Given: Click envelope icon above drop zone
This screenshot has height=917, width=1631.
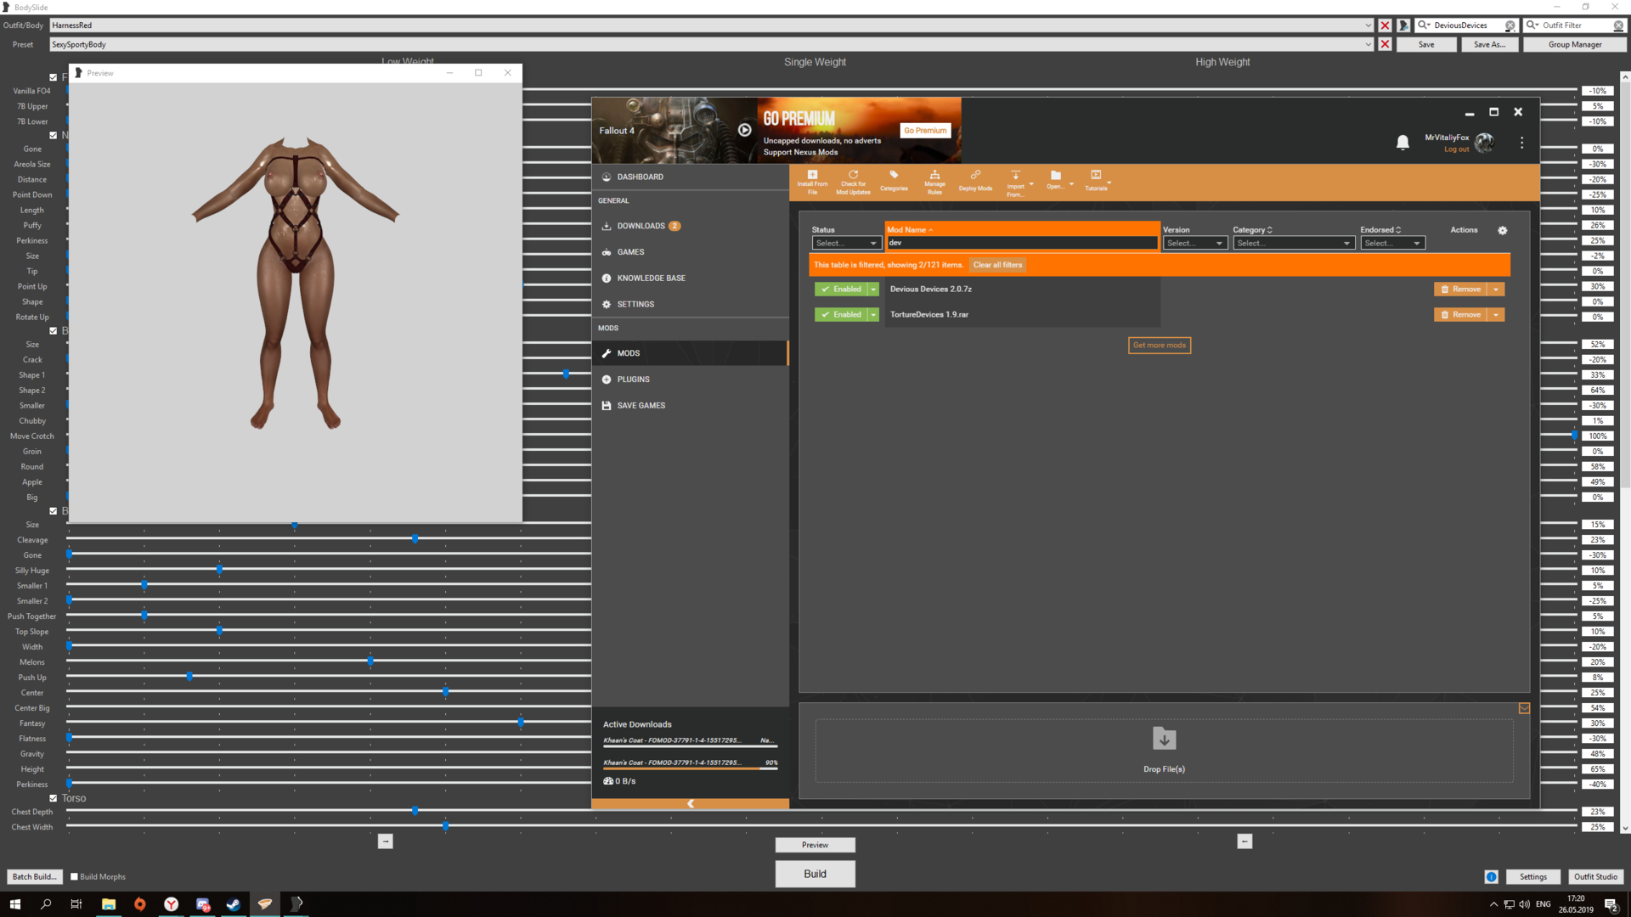Looking at the screenshot, I should pos(1524,708).
